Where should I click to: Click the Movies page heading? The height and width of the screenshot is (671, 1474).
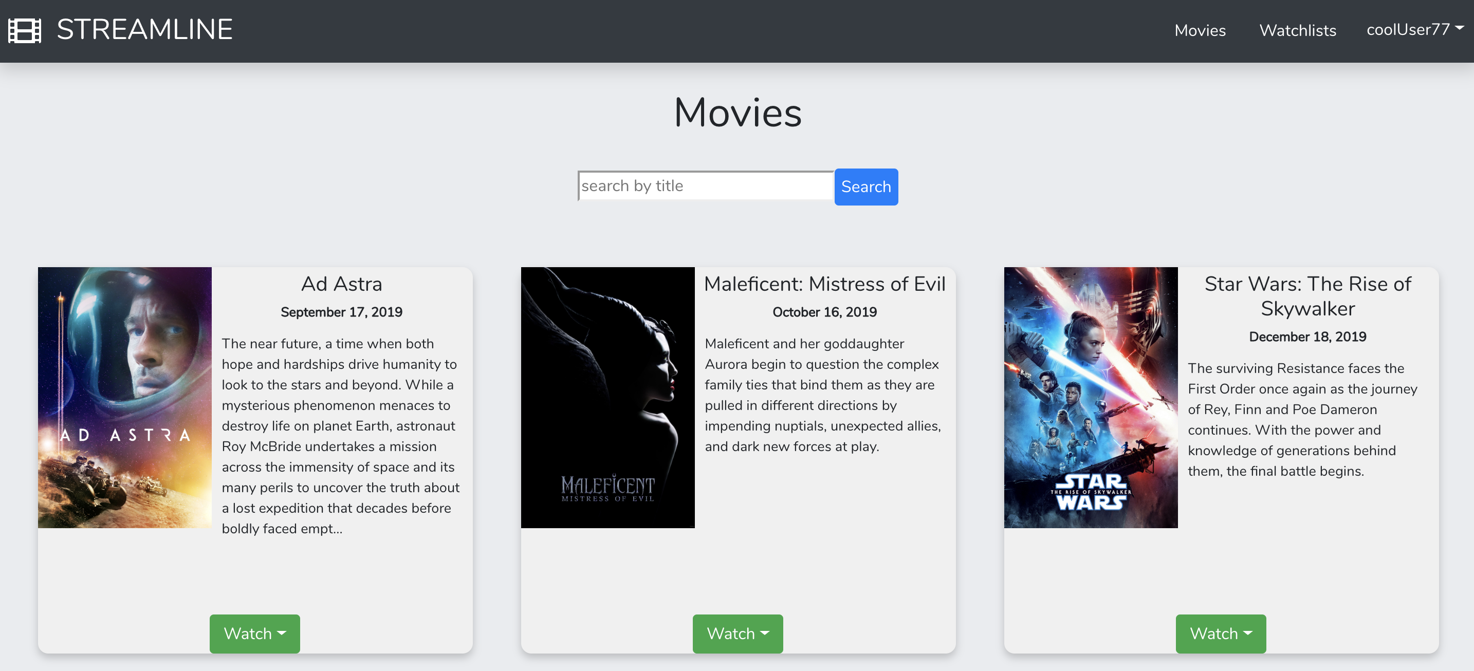[x=737, y=112]
